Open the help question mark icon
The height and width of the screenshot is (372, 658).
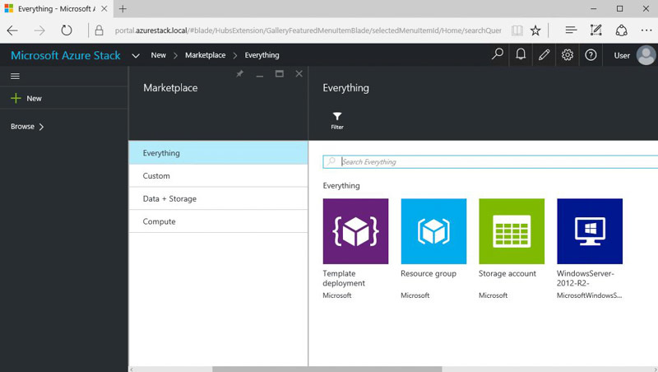[591, 55]
